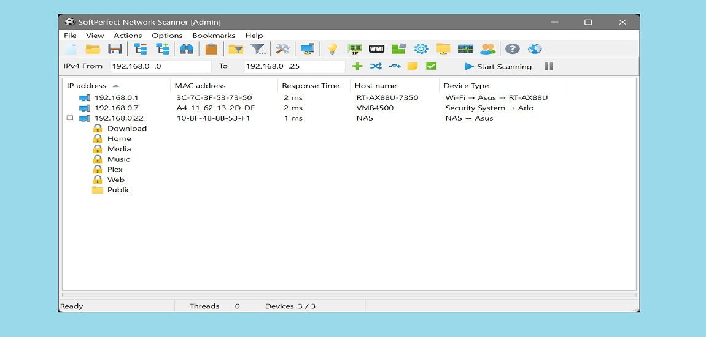706x337 pixels.
Task: Click the IPv4 From address field
Action: click(161, 66)
